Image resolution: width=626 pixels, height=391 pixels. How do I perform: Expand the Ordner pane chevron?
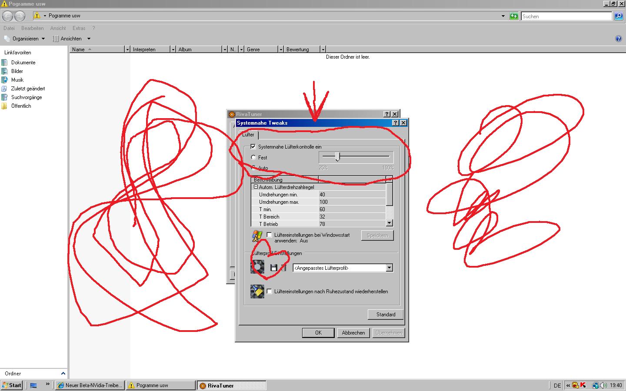point(63,373)
